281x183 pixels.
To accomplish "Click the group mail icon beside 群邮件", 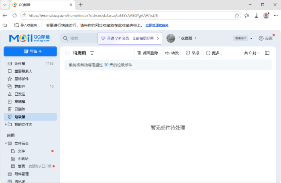I will coord(10,86).
